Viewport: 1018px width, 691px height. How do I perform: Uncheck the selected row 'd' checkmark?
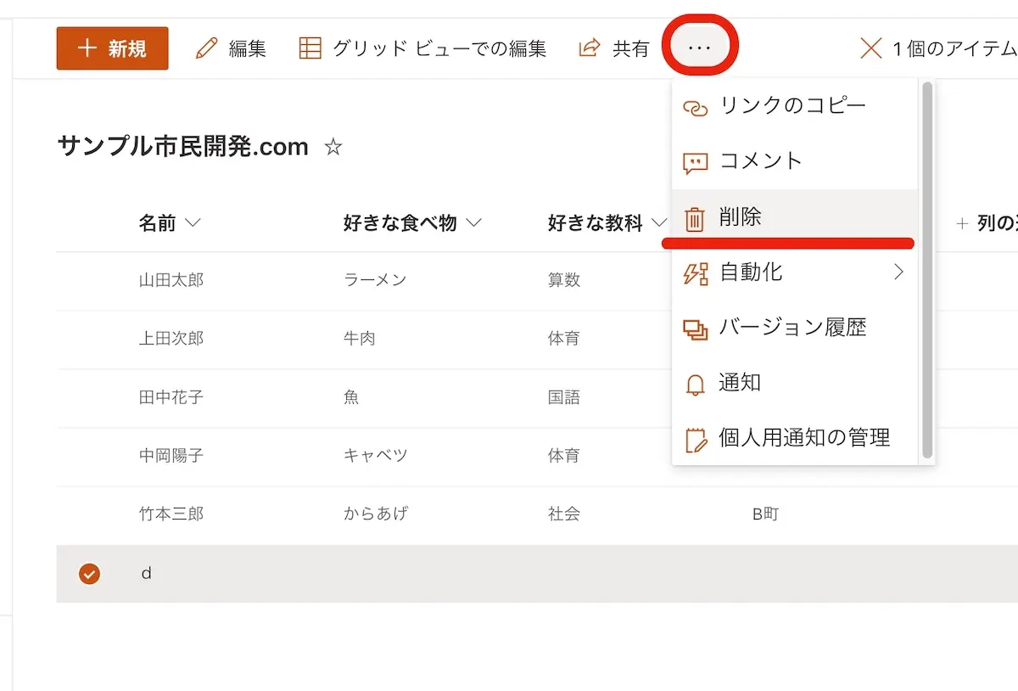[89, 574]
